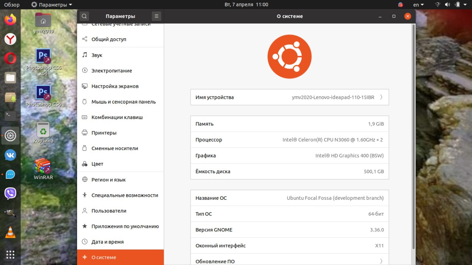472x265 pixels.
Task: Select the WinRAR desktop shortcut
Action: [44, 169]
